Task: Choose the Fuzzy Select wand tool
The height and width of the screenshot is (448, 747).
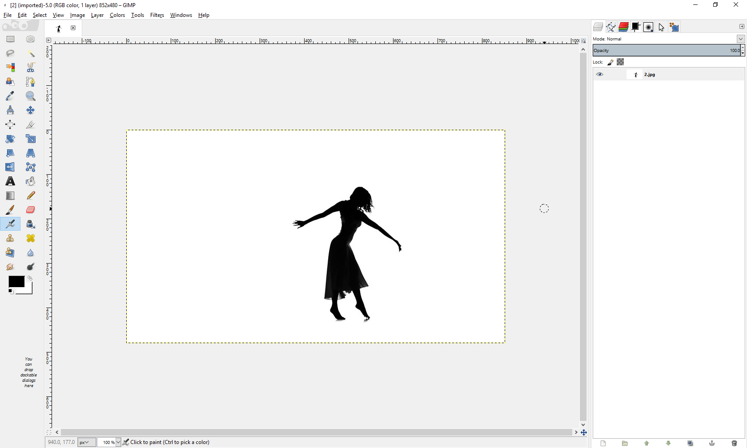Action: click(x=30, y=53)
